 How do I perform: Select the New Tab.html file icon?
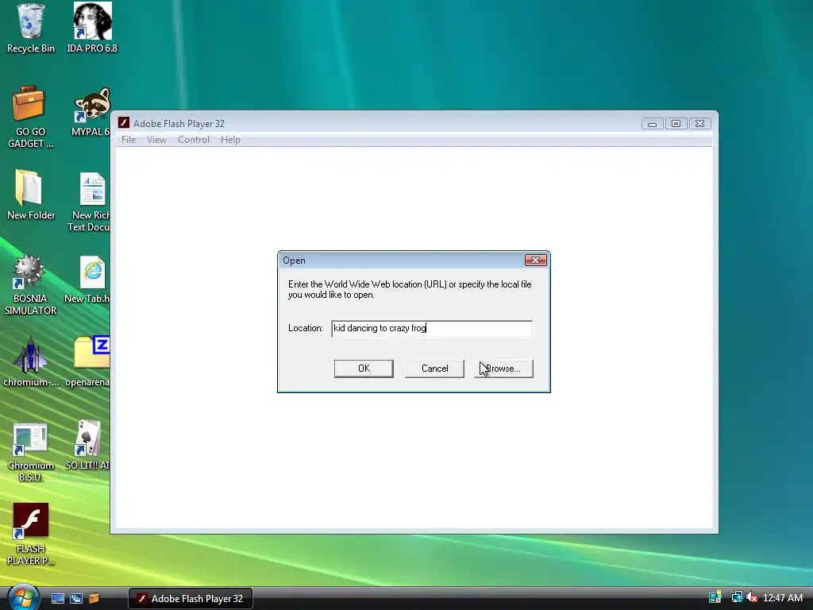tap(92, 272)
